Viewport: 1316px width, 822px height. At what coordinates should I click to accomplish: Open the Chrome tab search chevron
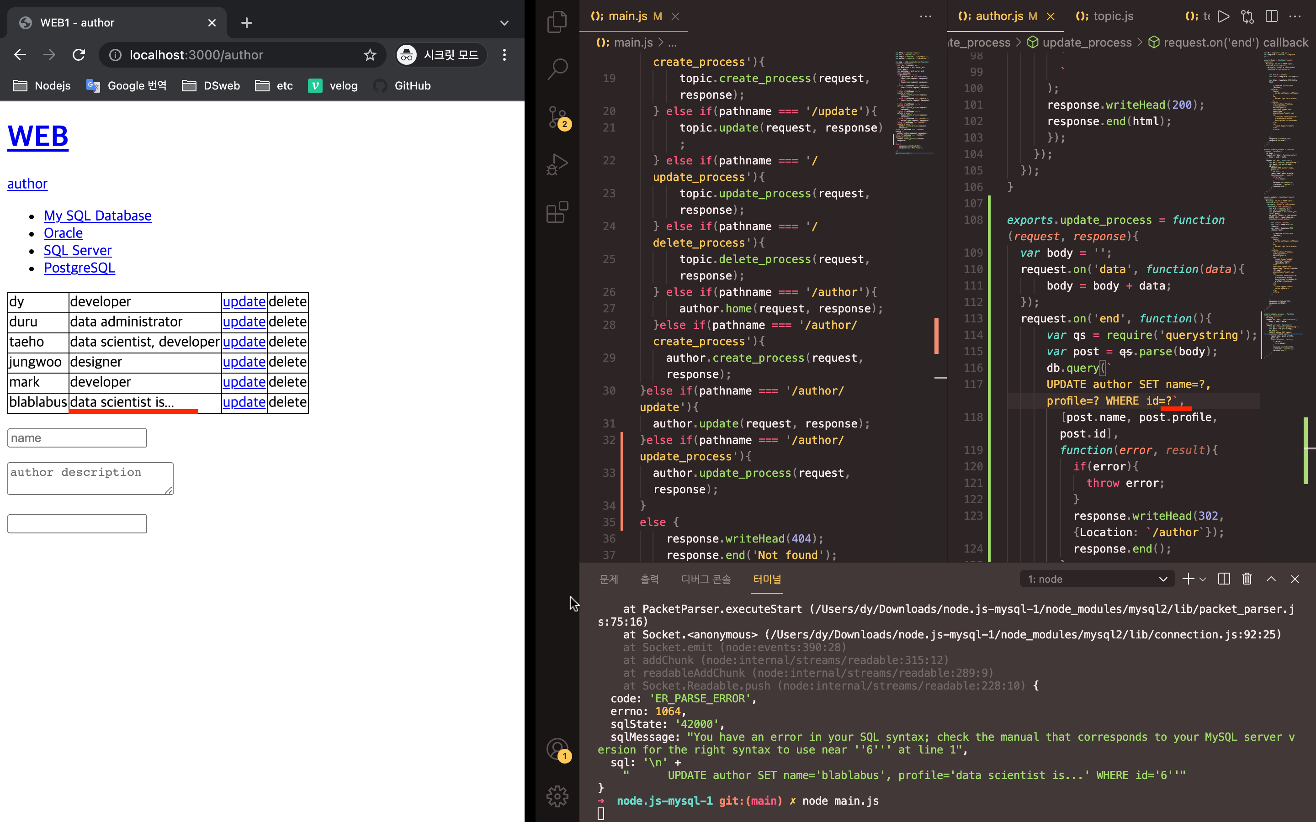coord(504,23)
